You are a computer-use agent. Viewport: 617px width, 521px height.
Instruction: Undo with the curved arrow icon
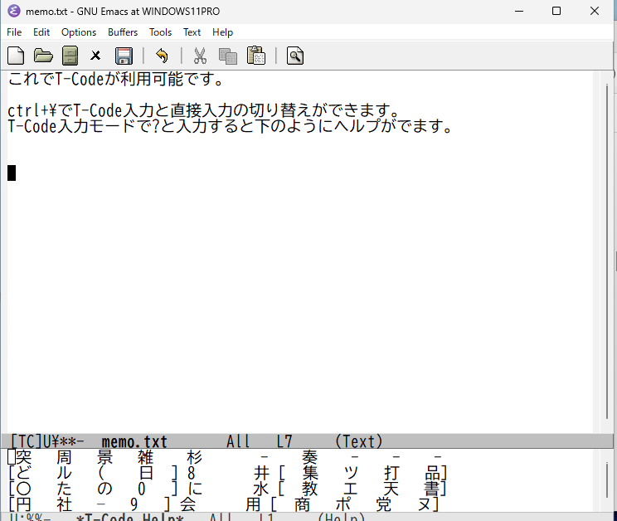point(162,56)
